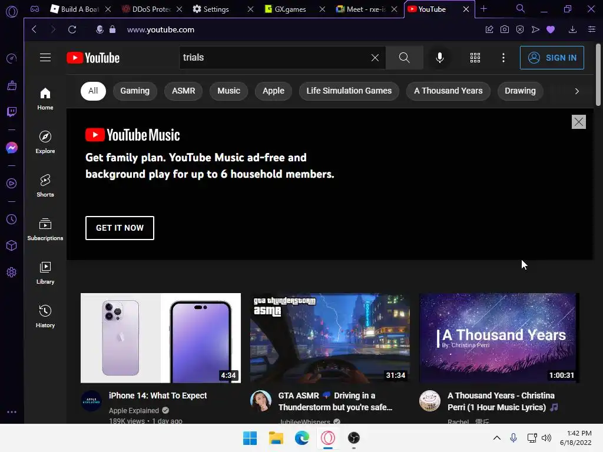
Task: Open History in YouTube sidebar
Action: [x=45, y=316]
